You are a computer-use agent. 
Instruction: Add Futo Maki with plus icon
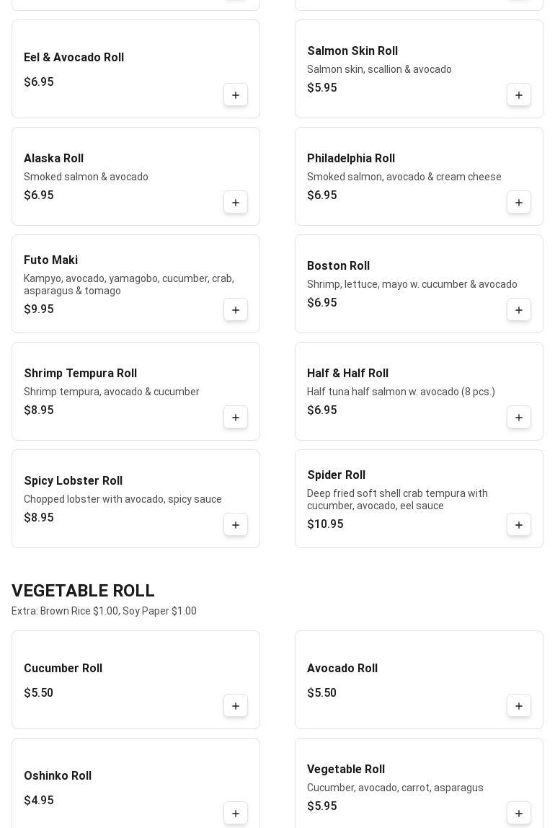coord(236,310)
